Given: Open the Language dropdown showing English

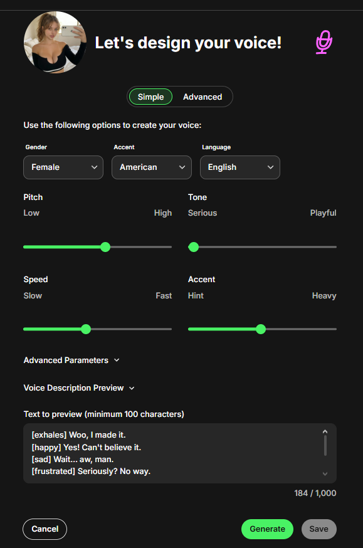Looking at the screenshot, I should pyautogui.click(x=239, y=167).
